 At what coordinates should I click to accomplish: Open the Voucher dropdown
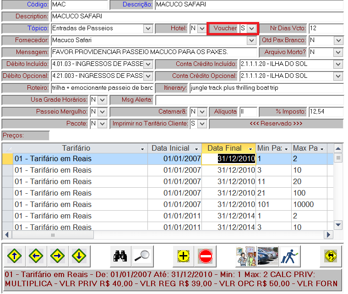tap(252, 28)
